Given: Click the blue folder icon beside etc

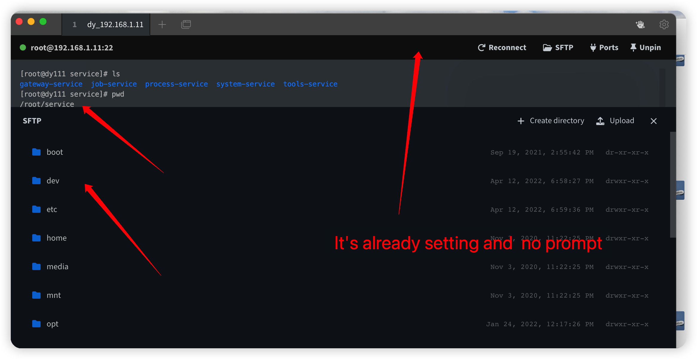Looking at the screenshot, I should click(x=36, y=209).
